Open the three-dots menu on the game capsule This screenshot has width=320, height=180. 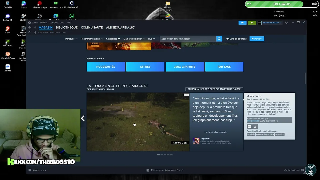point(186,95)
